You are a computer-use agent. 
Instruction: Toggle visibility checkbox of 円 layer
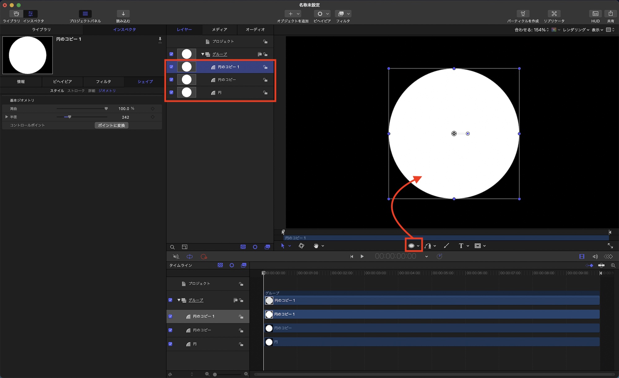coord(171,92)
